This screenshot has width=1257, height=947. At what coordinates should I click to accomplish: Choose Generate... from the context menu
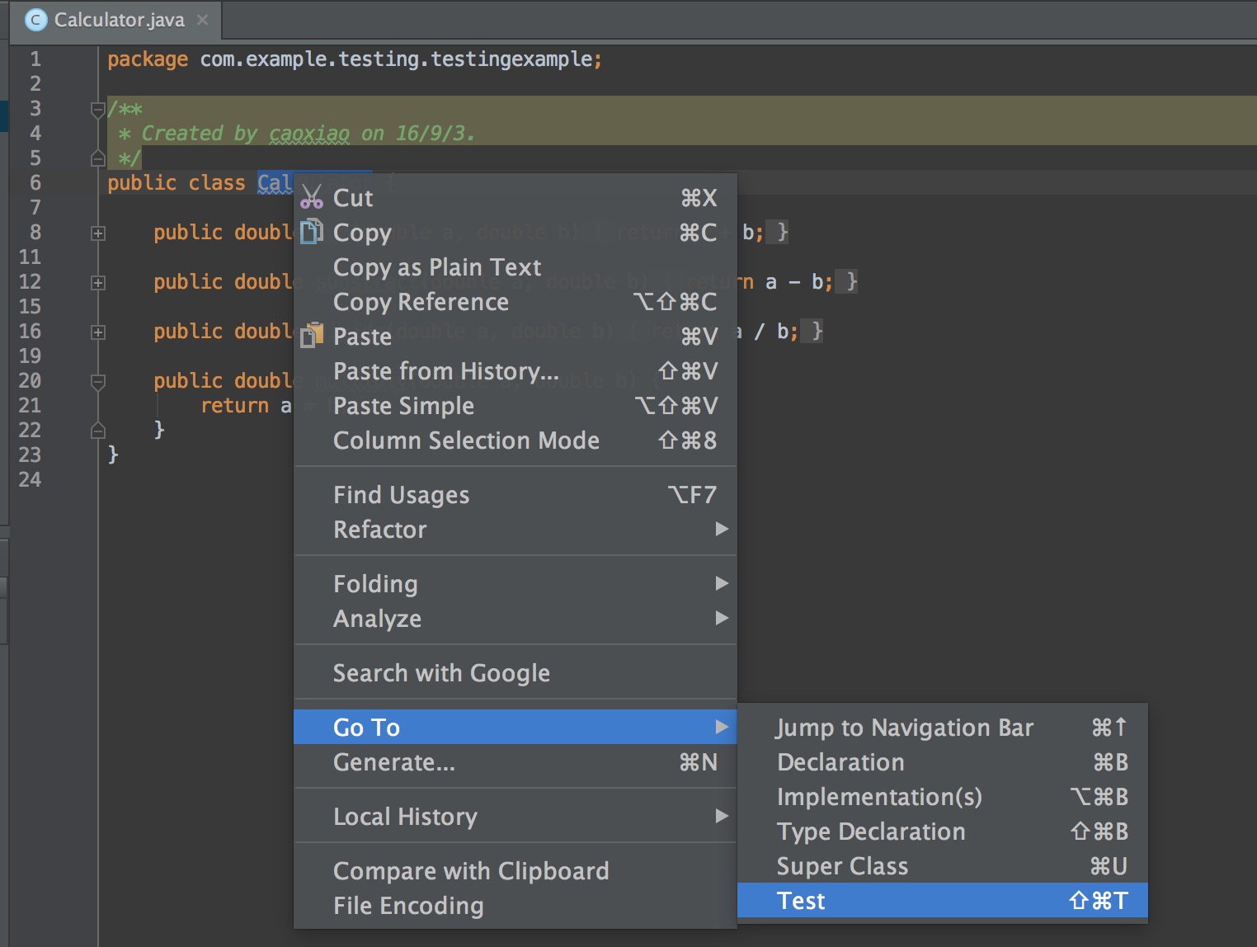[515, 762]
